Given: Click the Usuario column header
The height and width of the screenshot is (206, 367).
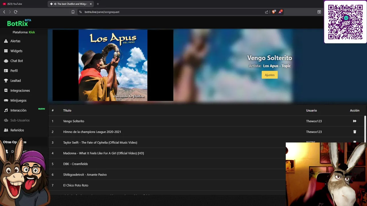Looking at the screenshot, I should (311, 110).
